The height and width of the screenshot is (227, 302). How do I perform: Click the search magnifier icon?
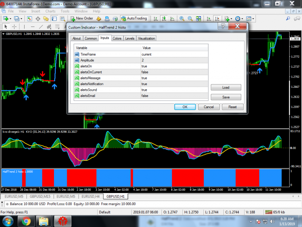[288, 18]
